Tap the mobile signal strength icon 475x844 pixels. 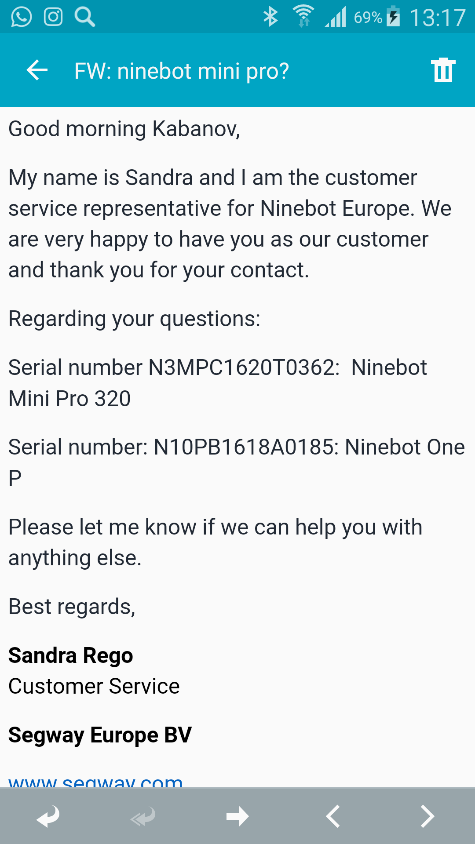pyautogui.click(x=336, y=17)
